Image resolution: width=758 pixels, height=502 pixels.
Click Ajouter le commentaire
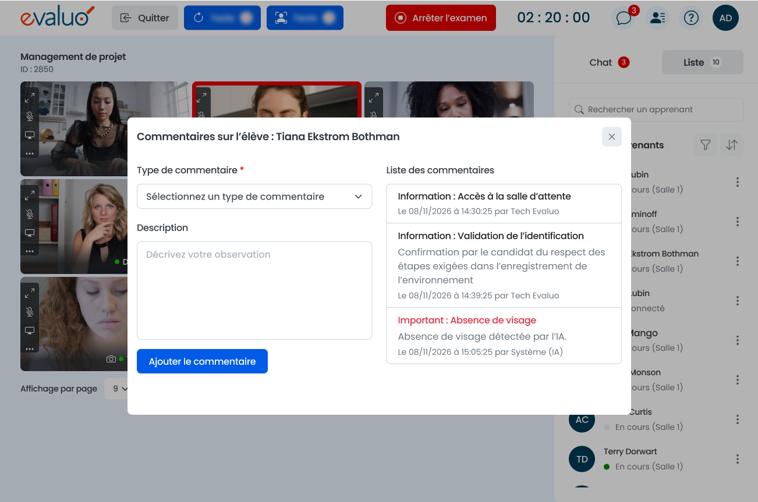pos(202,361)
